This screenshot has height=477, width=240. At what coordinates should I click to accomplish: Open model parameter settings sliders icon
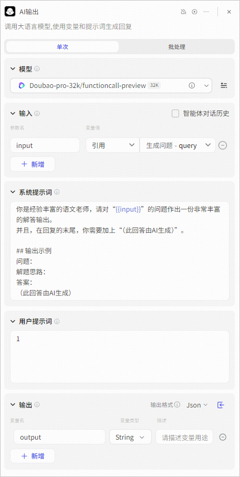(224, 85)
